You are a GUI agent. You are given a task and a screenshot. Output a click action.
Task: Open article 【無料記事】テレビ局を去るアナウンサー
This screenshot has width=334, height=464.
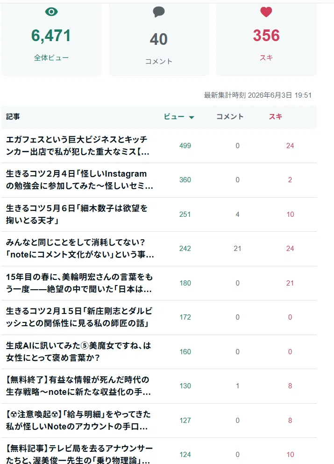79,454
